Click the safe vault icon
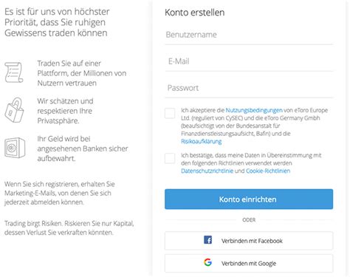 tap(15, 148)
